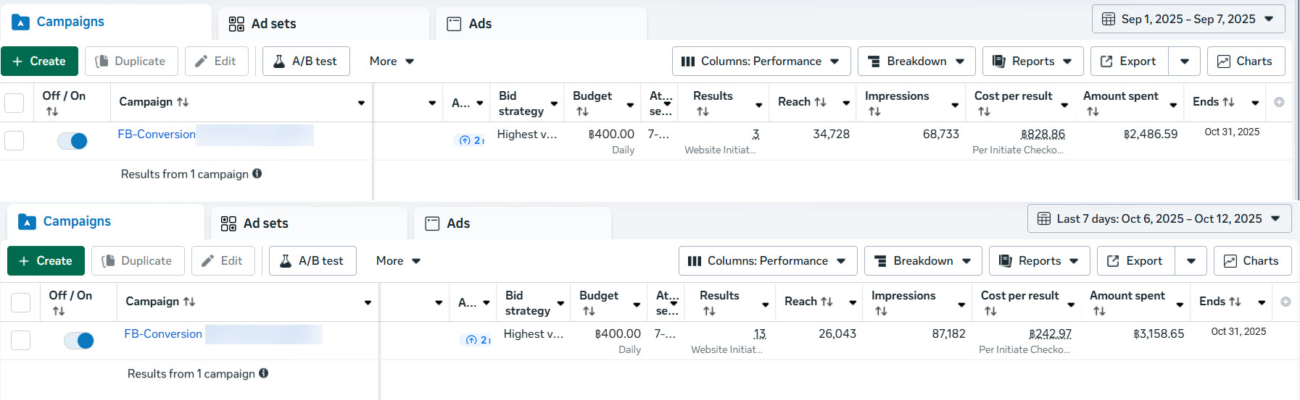Click the green Create button in the Oct 6–12 view
Viewport: 1300px width, 400px height.
coord(46,261)
